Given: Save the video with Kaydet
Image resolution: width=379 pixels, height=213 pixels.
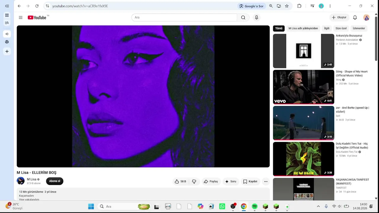Looking at the screenshot, I should [250, 181].
